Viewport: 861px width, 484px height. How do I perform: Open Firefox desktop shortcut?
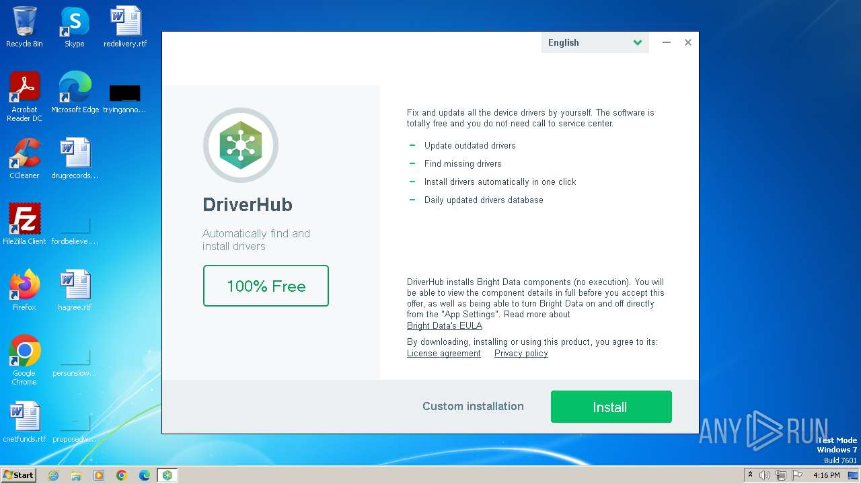coord(24,290)
